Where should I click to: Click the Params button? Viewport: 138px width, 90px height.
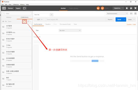pyautogui.click(x=110, y=19)
